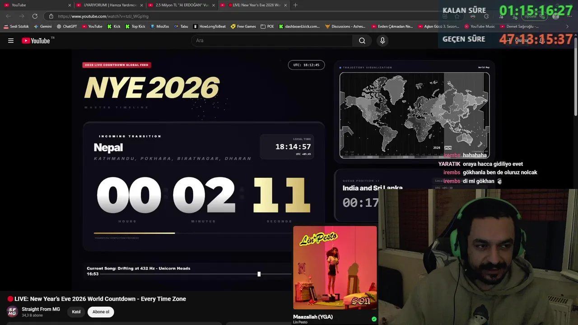Open the Demet Sağıroğlu bookmark
Viewport: 578px width, 325px height.
tap(519, 27)
